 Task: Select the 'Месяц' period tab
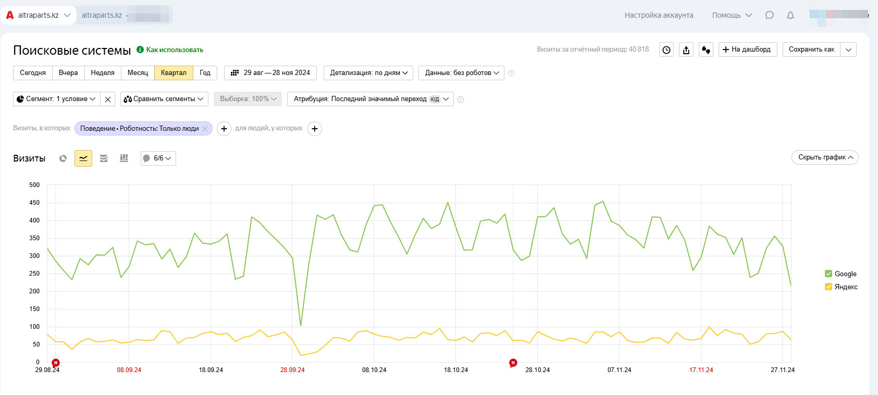pyautogui.click(x=138, y=73)
